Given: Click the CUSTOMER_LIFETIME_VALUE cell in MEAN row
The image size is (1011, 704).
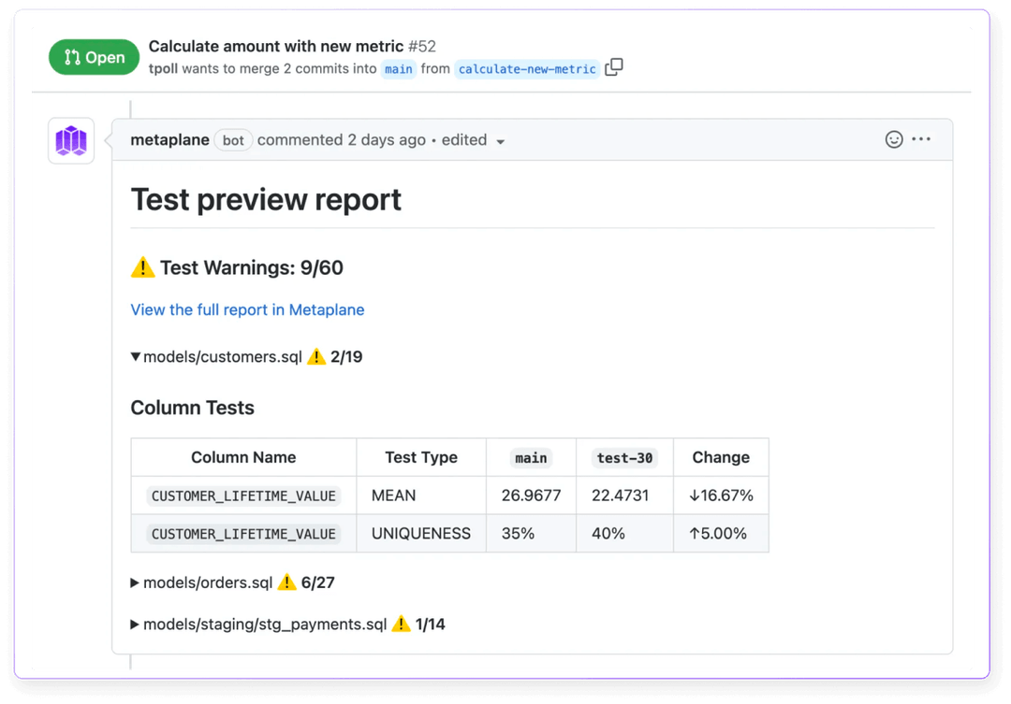Looking at the screenshot, I should pyautogui.click(x=242, y=495).
